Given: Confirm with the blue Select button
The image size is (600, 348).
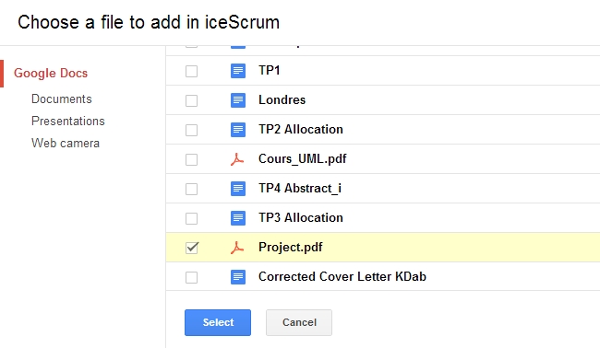Looking at the screenshot, I should click(x=218, y=322).
